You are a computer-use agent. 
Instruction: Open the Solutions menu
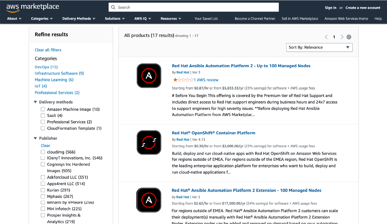tap(114, 18)
